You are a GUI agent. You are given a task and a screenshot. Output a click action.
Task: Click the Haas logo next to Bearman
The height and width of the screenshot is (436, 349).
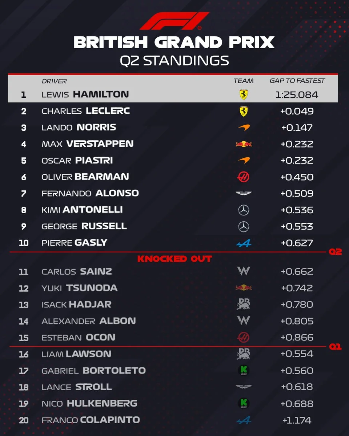[x=243, y=177]
